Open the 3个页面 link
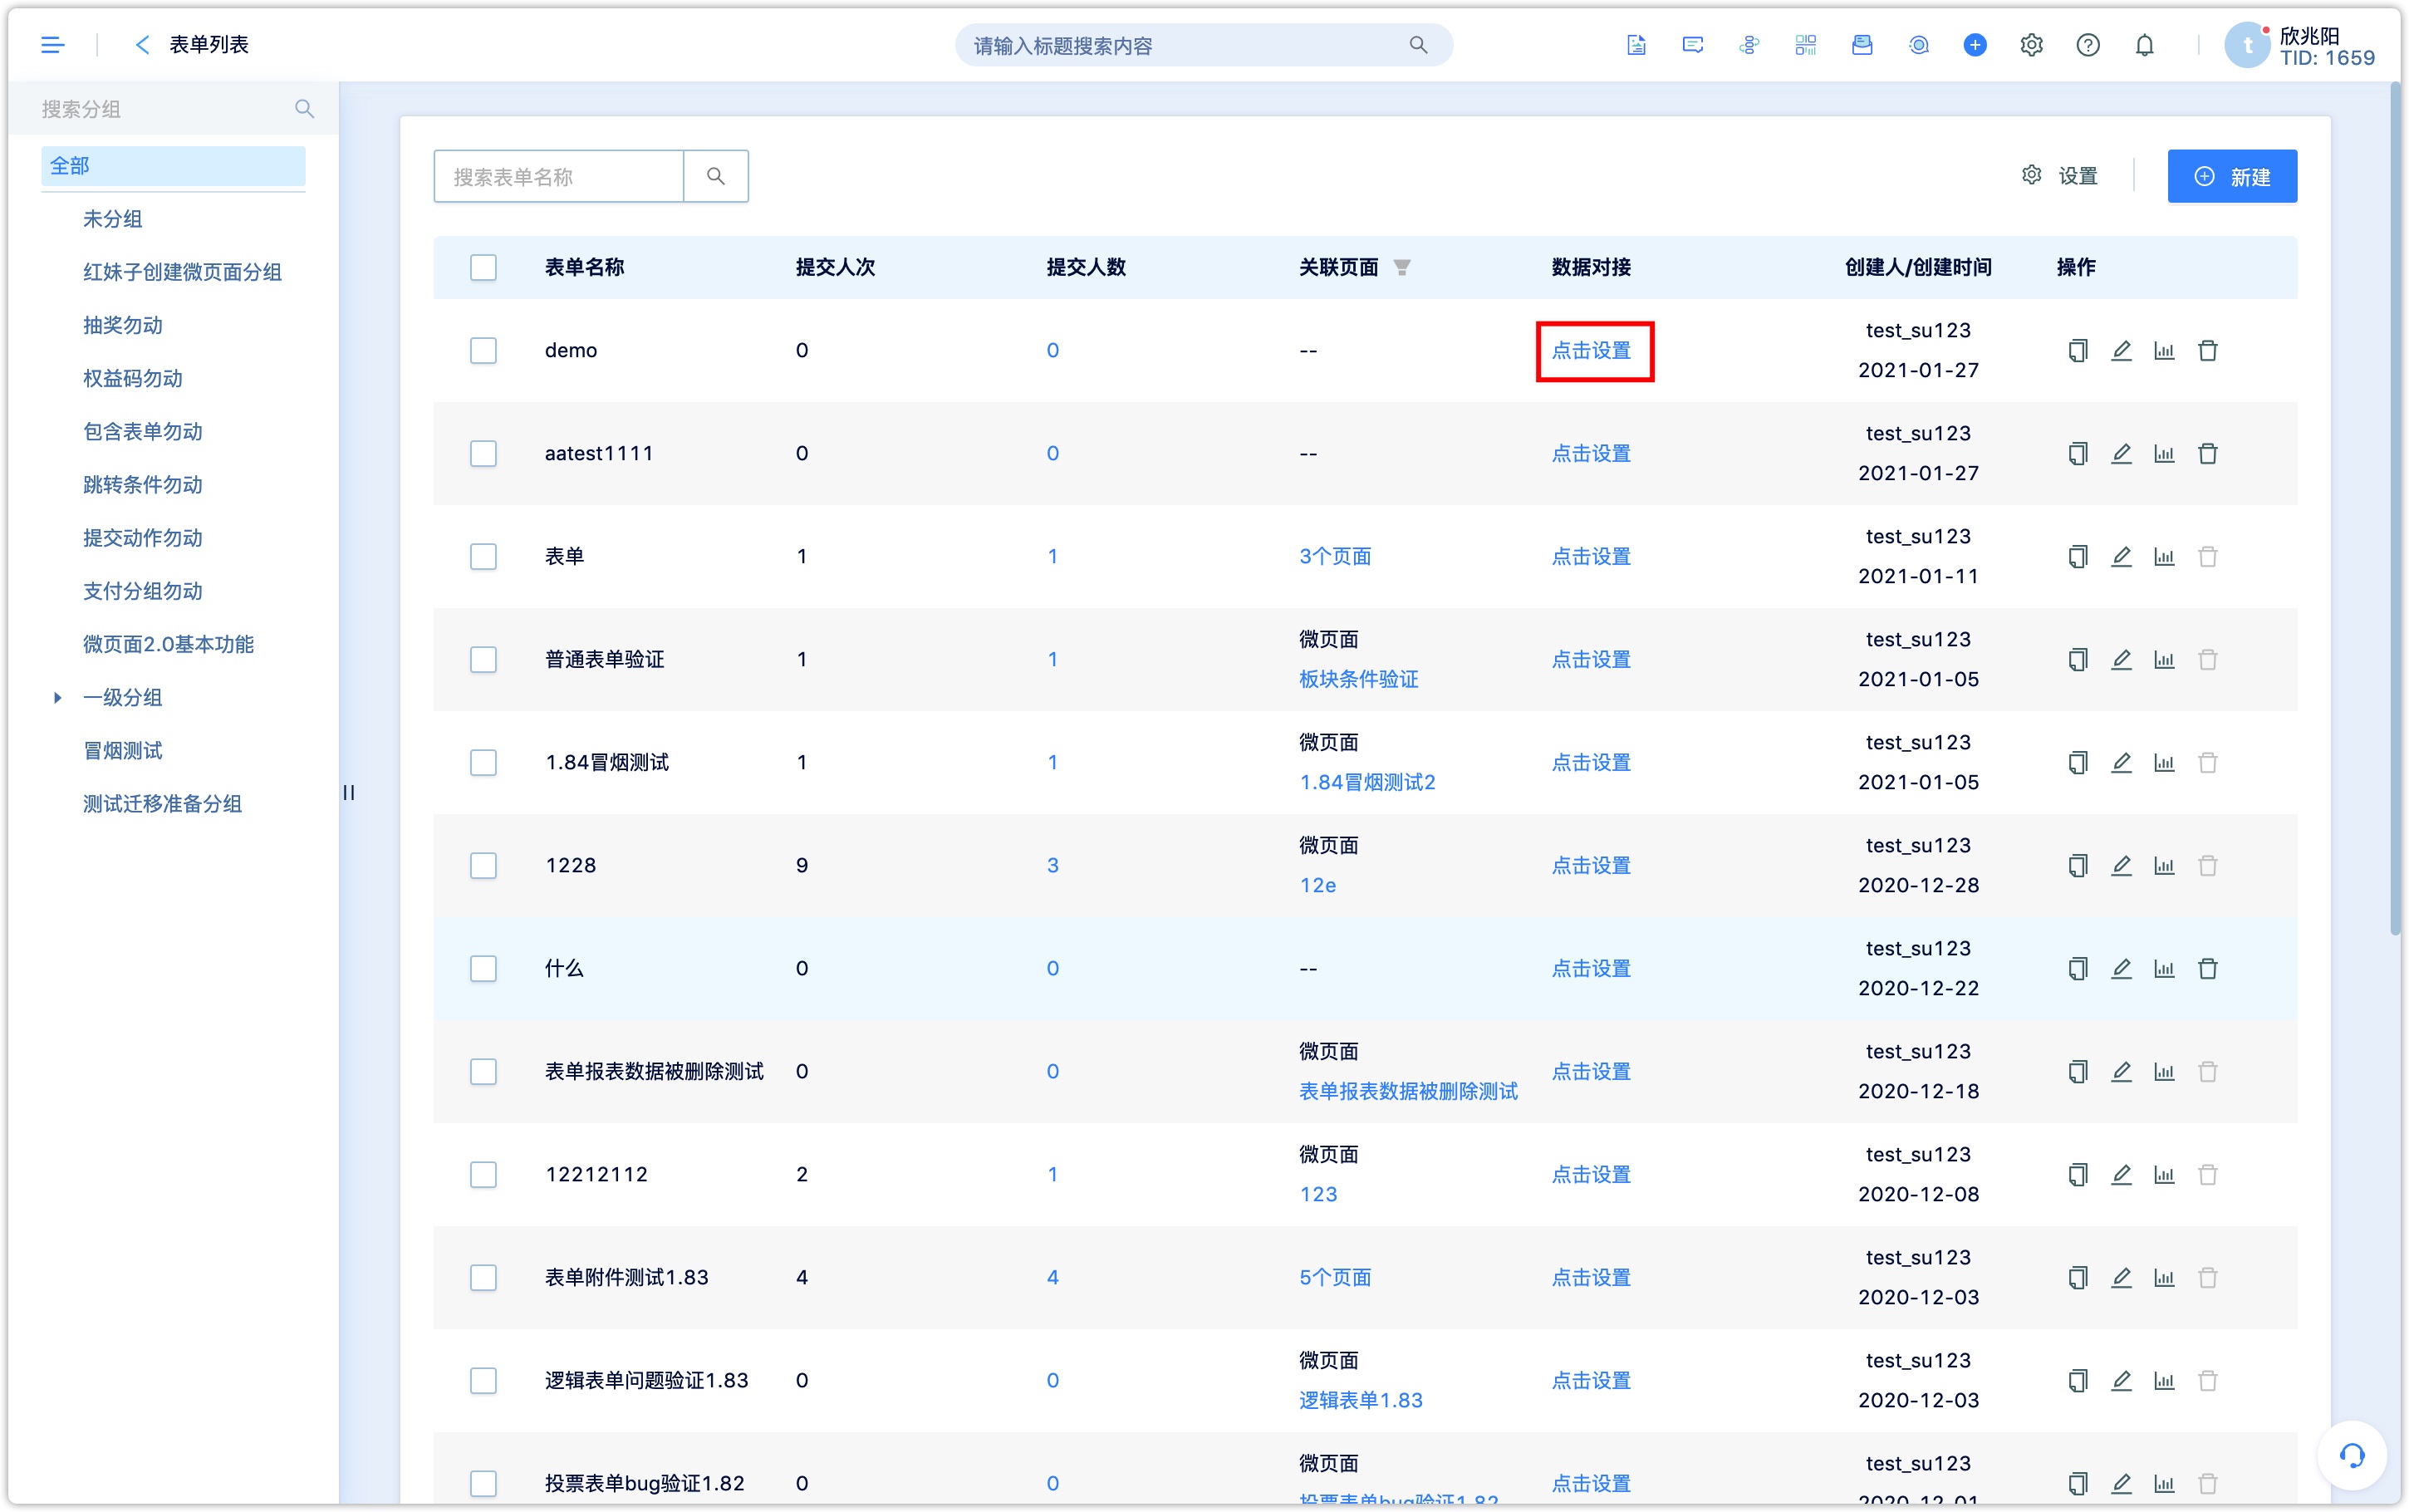The image size is (2409, 1512). [1334, 556]
